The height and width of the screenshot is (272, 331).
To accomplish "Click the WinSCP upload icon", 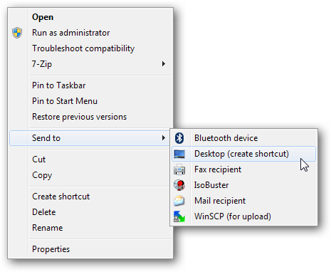I will click(179, 216).
